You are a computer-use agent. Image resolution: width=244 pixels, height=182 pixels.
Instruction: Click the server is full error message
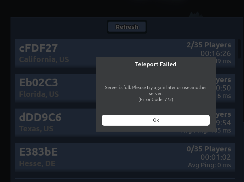(156, 90)
